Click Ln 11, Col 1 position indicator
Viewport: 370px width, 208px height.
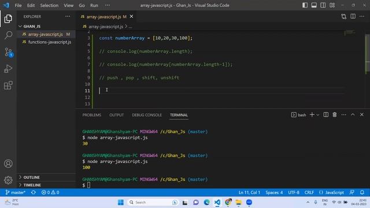[249, 192]
